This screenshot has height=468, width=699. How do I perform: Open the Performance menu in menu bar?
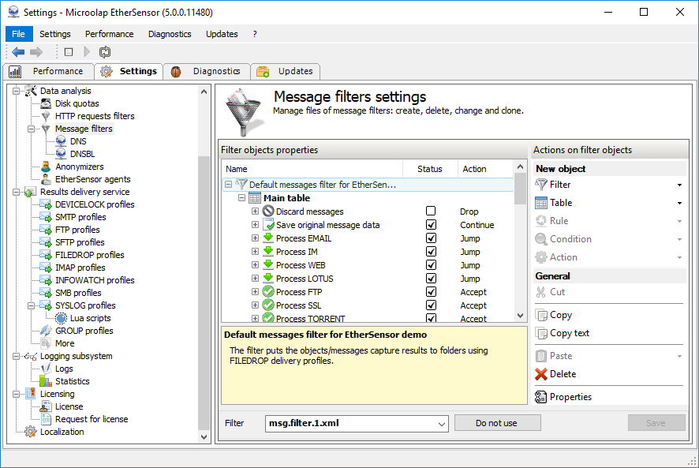[x=109, y=34]
